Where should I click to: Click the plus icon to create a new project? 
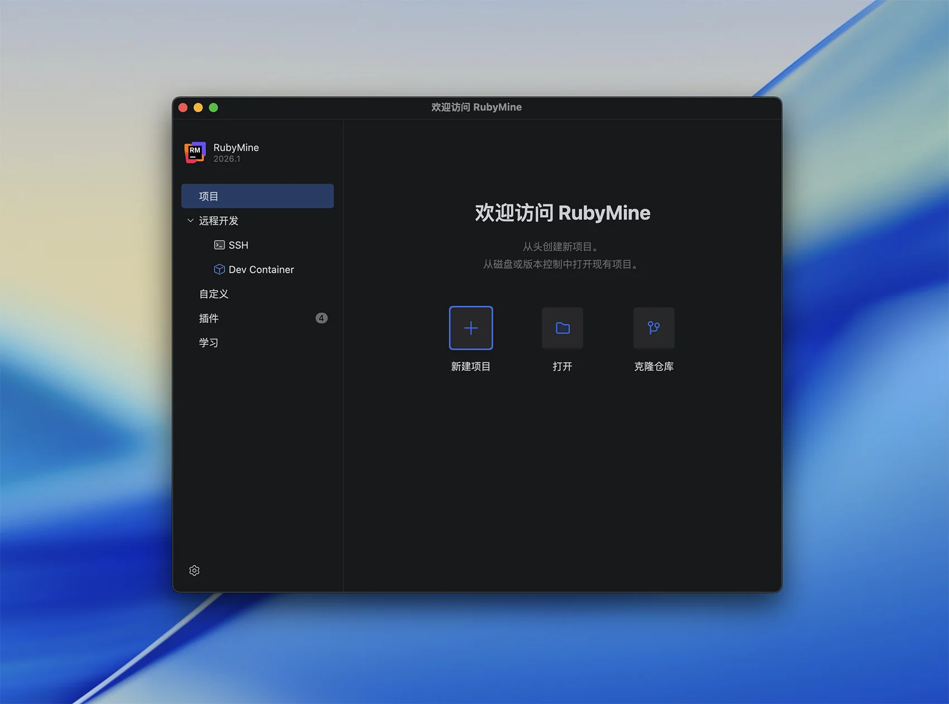coord(471,328)
